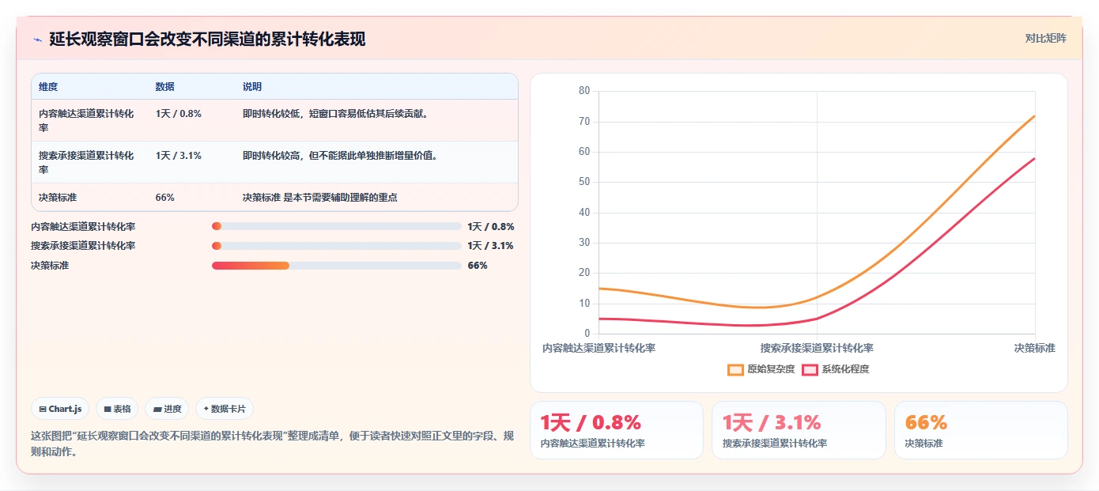The width and height of the screenshot is (1099, 491).
Task: Click the footer caption starting 这张图把
Action: (272, 444)
